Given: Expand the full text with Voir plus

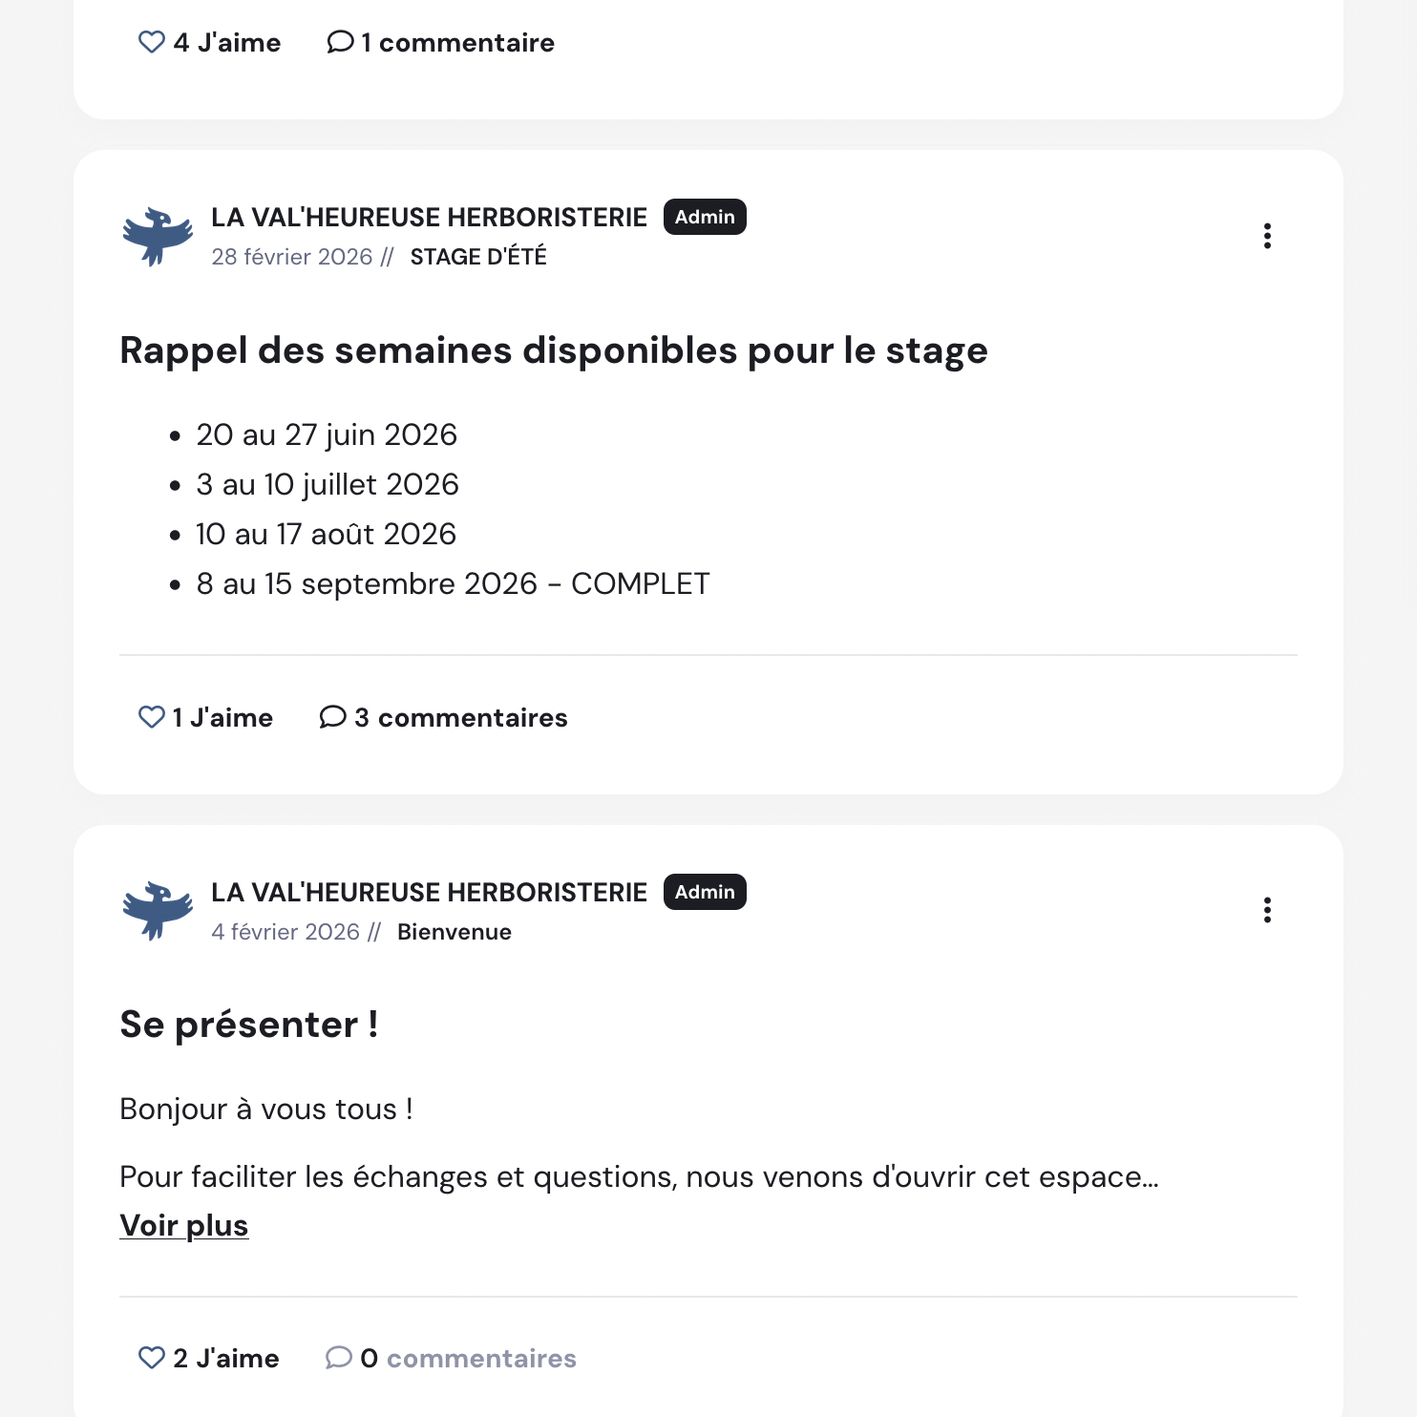Looking at the screenshot, I should pyautogui.click(x=183, y=1225).
